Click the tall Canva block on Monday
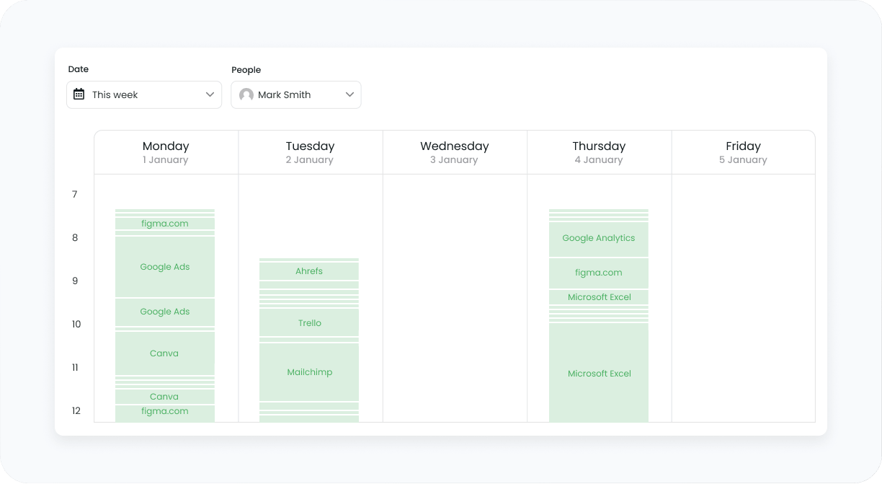 tap(165, 353)
